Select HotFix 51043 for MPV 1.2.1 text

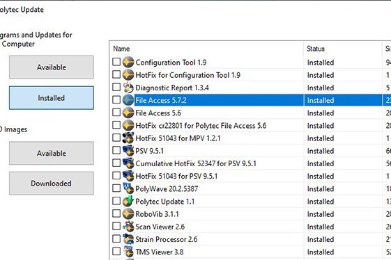click(178, 138)
